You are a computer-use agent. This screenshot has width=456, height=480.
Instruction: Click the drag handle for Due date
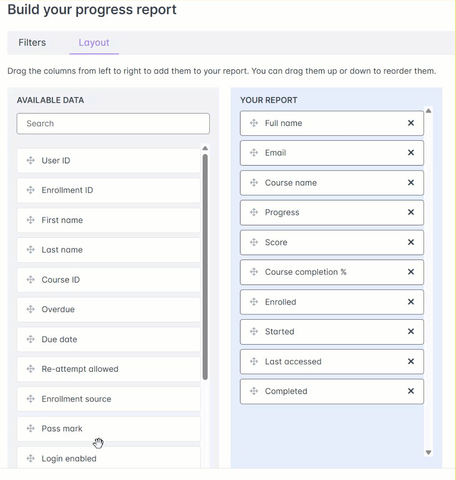(x=31, y=339)
